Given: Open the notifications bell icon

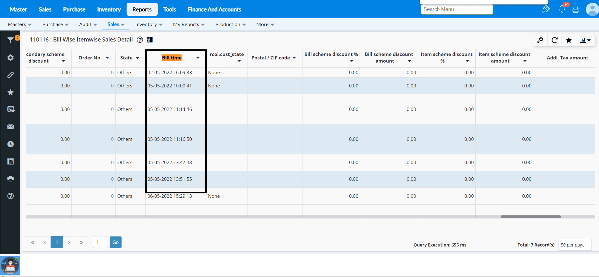Looking at the screenshot, I should [x=562, y=9].
